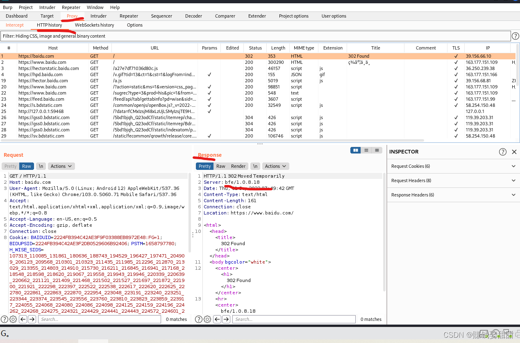Open Response Actions dropdown

[x=276, y=166]
